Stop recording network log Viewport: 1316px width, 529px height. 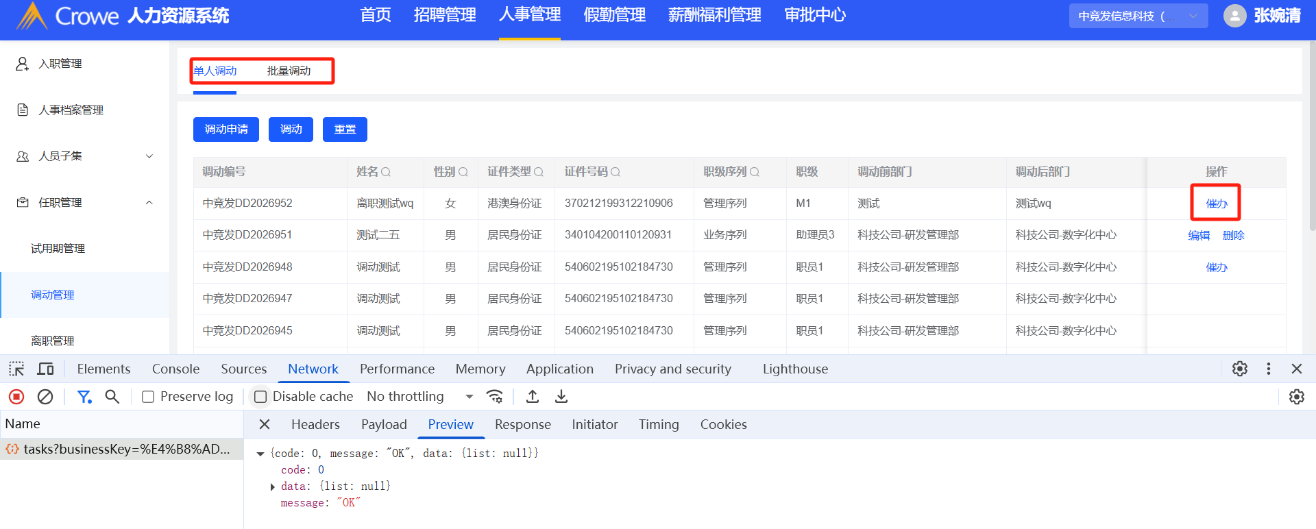16,397
